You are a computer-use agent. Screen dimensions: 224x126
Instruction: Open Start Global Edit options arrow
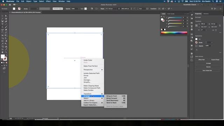click(x=220, y=71)
